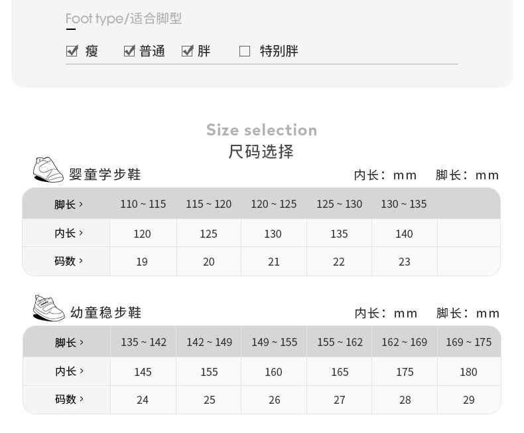Click the arrow next to first 脚长 row

[81, 204]
